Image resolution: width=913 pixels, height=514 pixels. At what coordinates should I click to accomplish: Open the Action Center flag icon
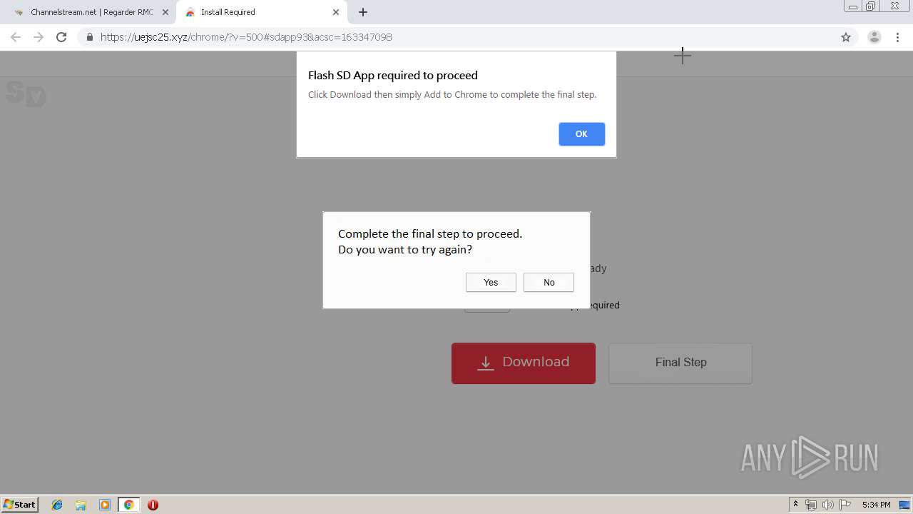click(845, 505)
